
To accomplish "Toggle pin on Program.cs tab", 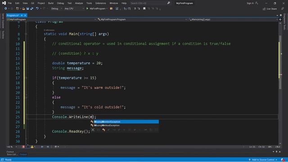I will [22, 15].
